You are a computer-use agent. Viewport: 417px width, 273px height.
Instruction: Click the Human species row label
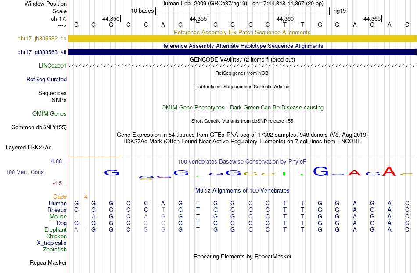coord(58,203)
